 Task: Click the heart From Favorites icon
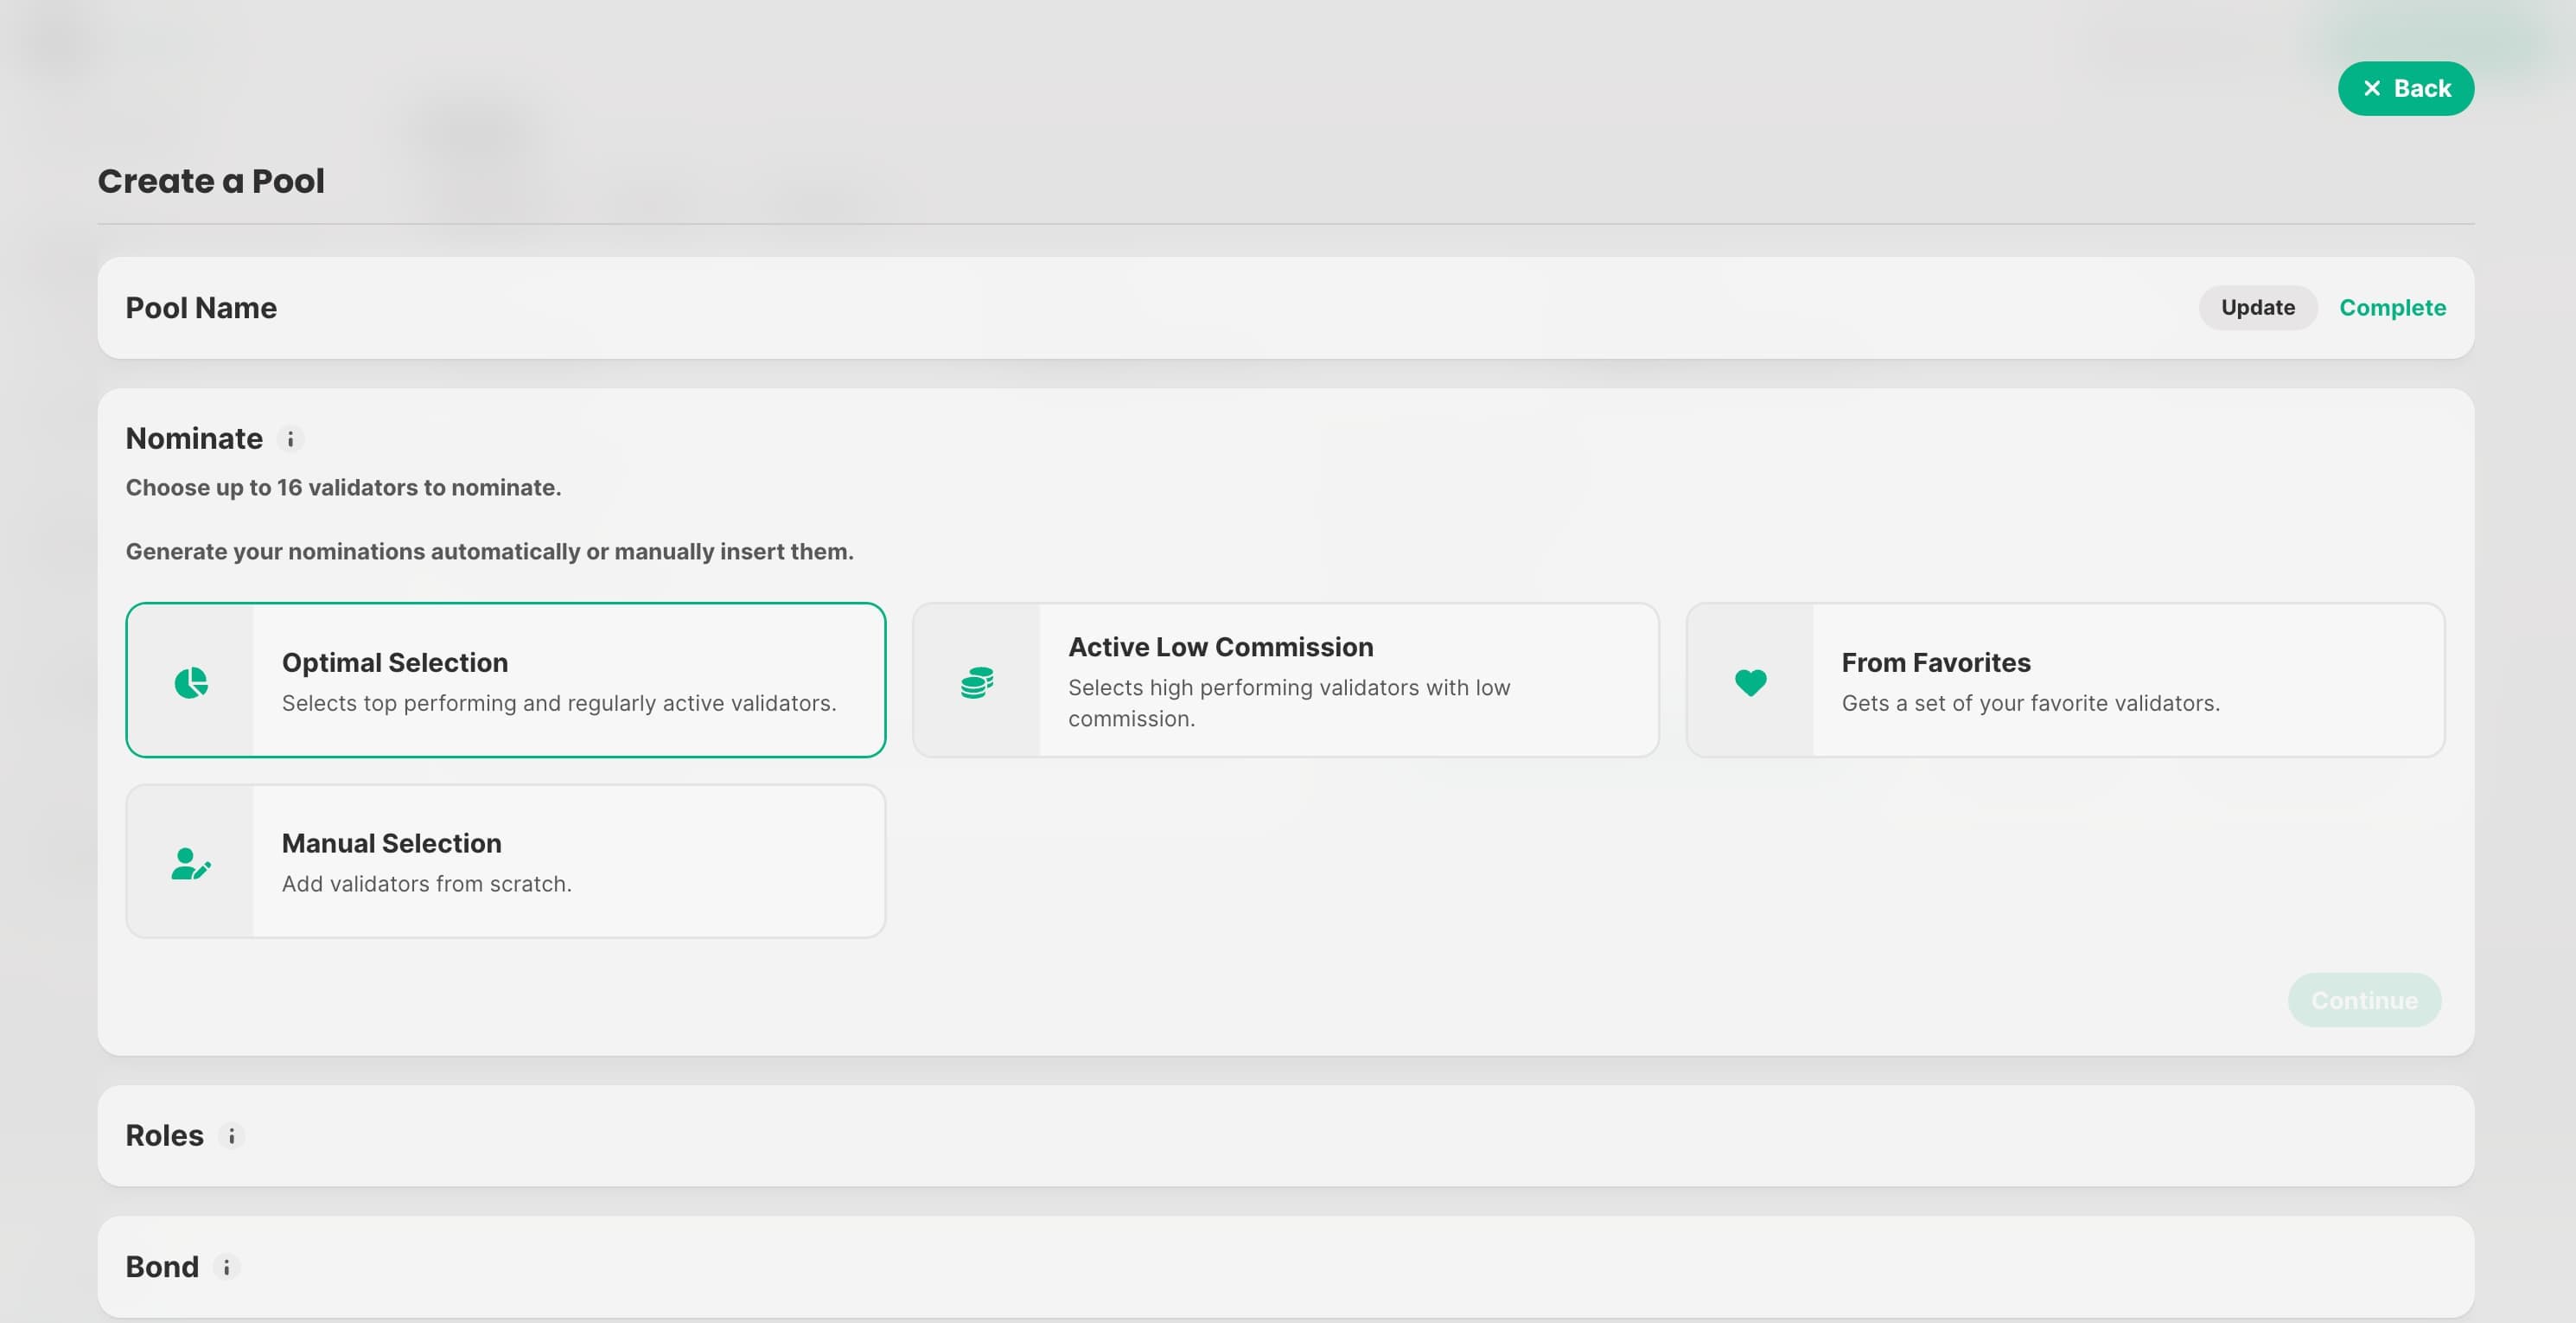click(1750, 682)
